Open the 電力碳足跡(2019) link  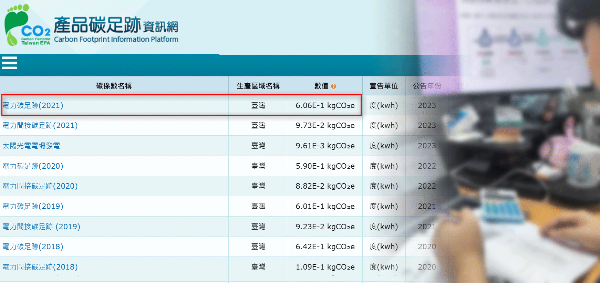click(33, 206)
